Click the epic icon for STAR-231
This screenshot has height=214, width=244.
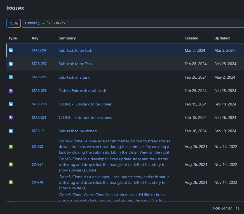point(11,117)
